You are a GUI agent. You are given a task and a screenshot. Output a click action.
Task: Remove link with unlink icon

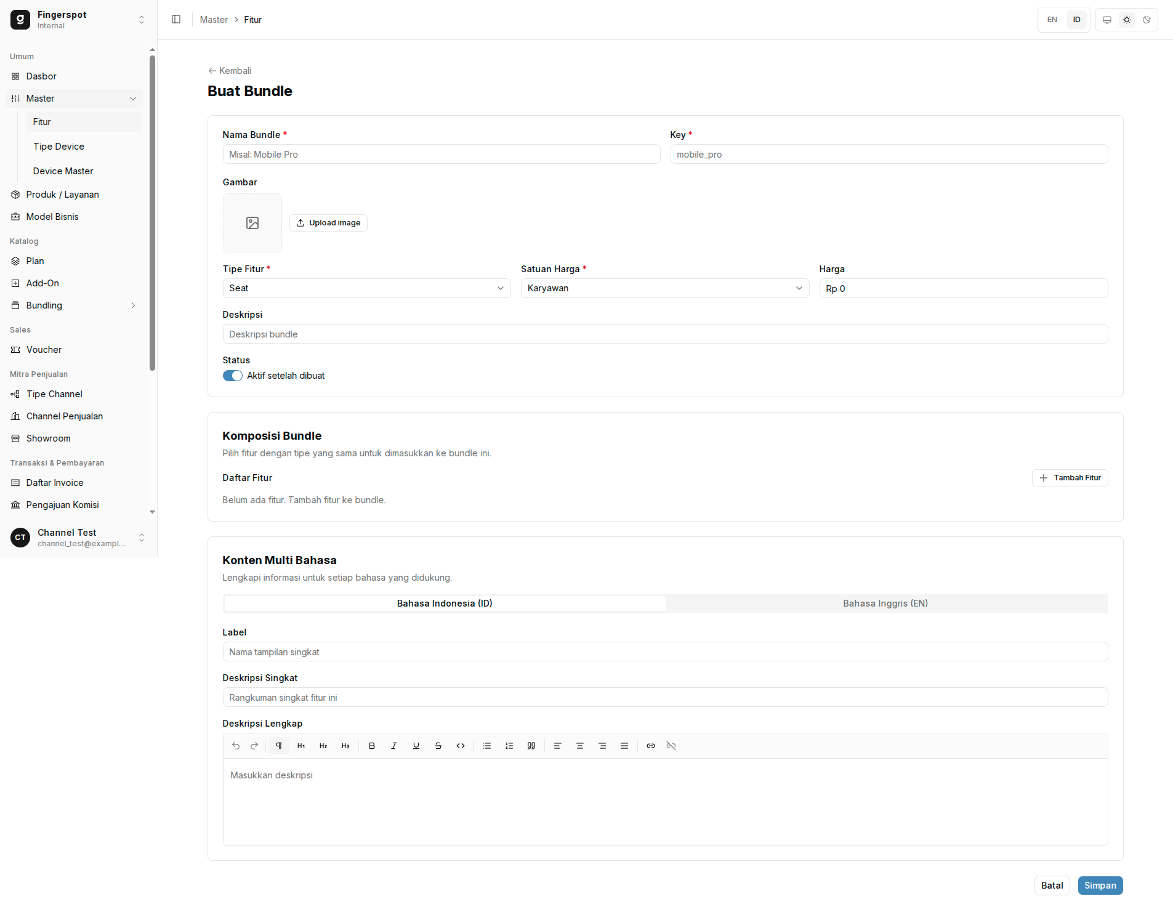671,746
